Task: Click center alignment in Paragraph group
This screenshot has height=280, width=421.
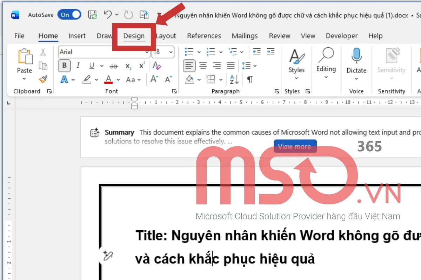Action: (203, 66)
